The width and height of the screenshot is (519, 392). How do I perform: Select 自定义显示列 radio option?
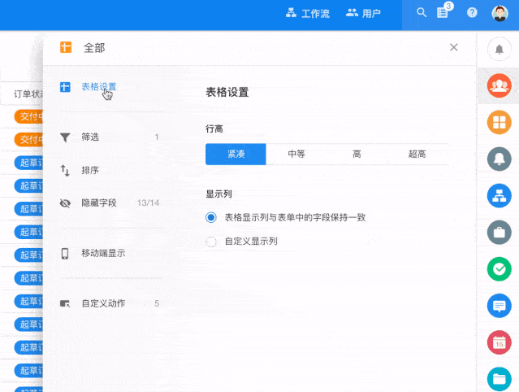211,242
